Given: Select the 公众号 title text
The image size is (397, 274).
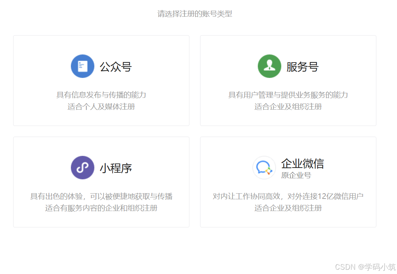Looking at the screenshot, I should pos(116,67).
